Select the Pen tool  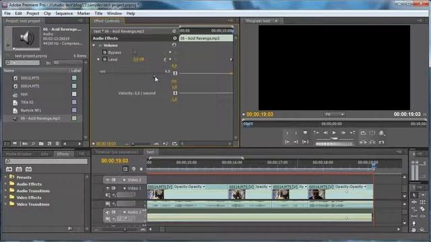[414, 223]
